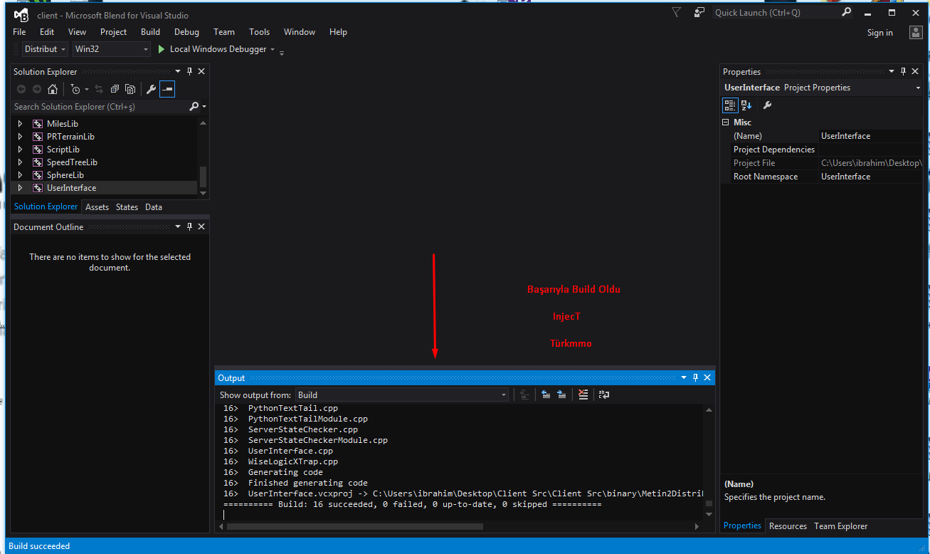
Task: Open the Window menu
Action: point(300,32)
